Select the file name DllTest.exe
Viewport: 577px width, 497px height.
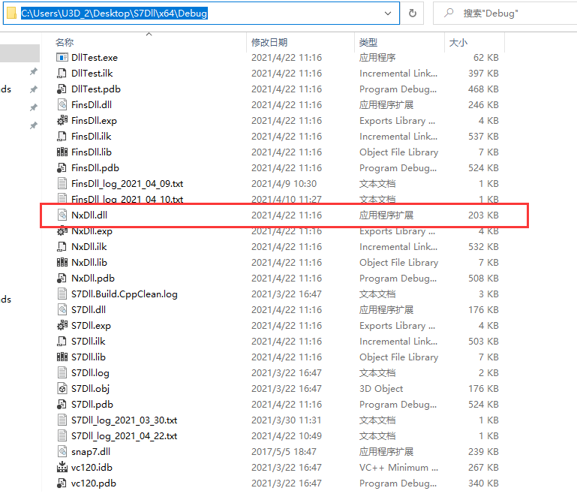click(x=95, y=57)
